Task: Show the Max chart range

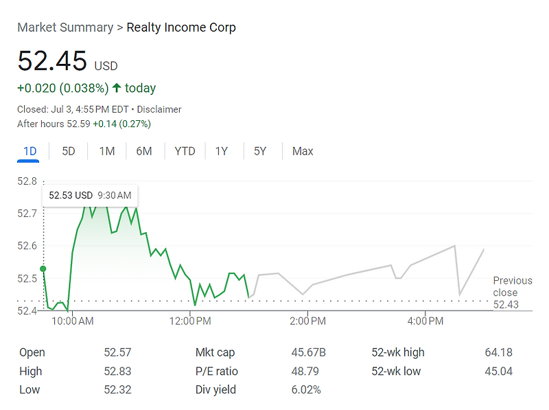Action: (x=303, y=151)
